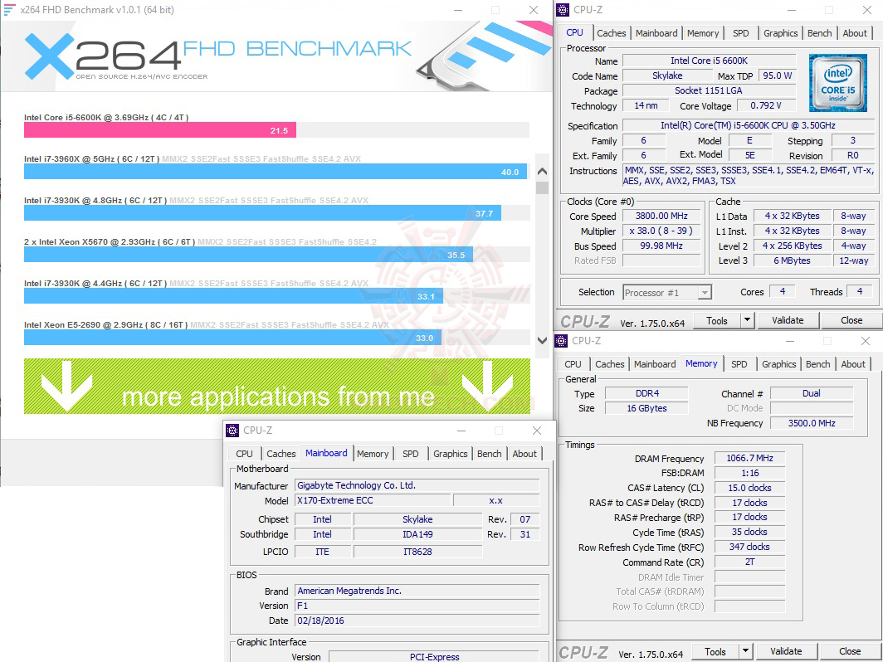The image size is (883, 662).
Task: Minimize the x264 FHD Benchmark window
Action: pyautogui.click(x=459, y=10)
